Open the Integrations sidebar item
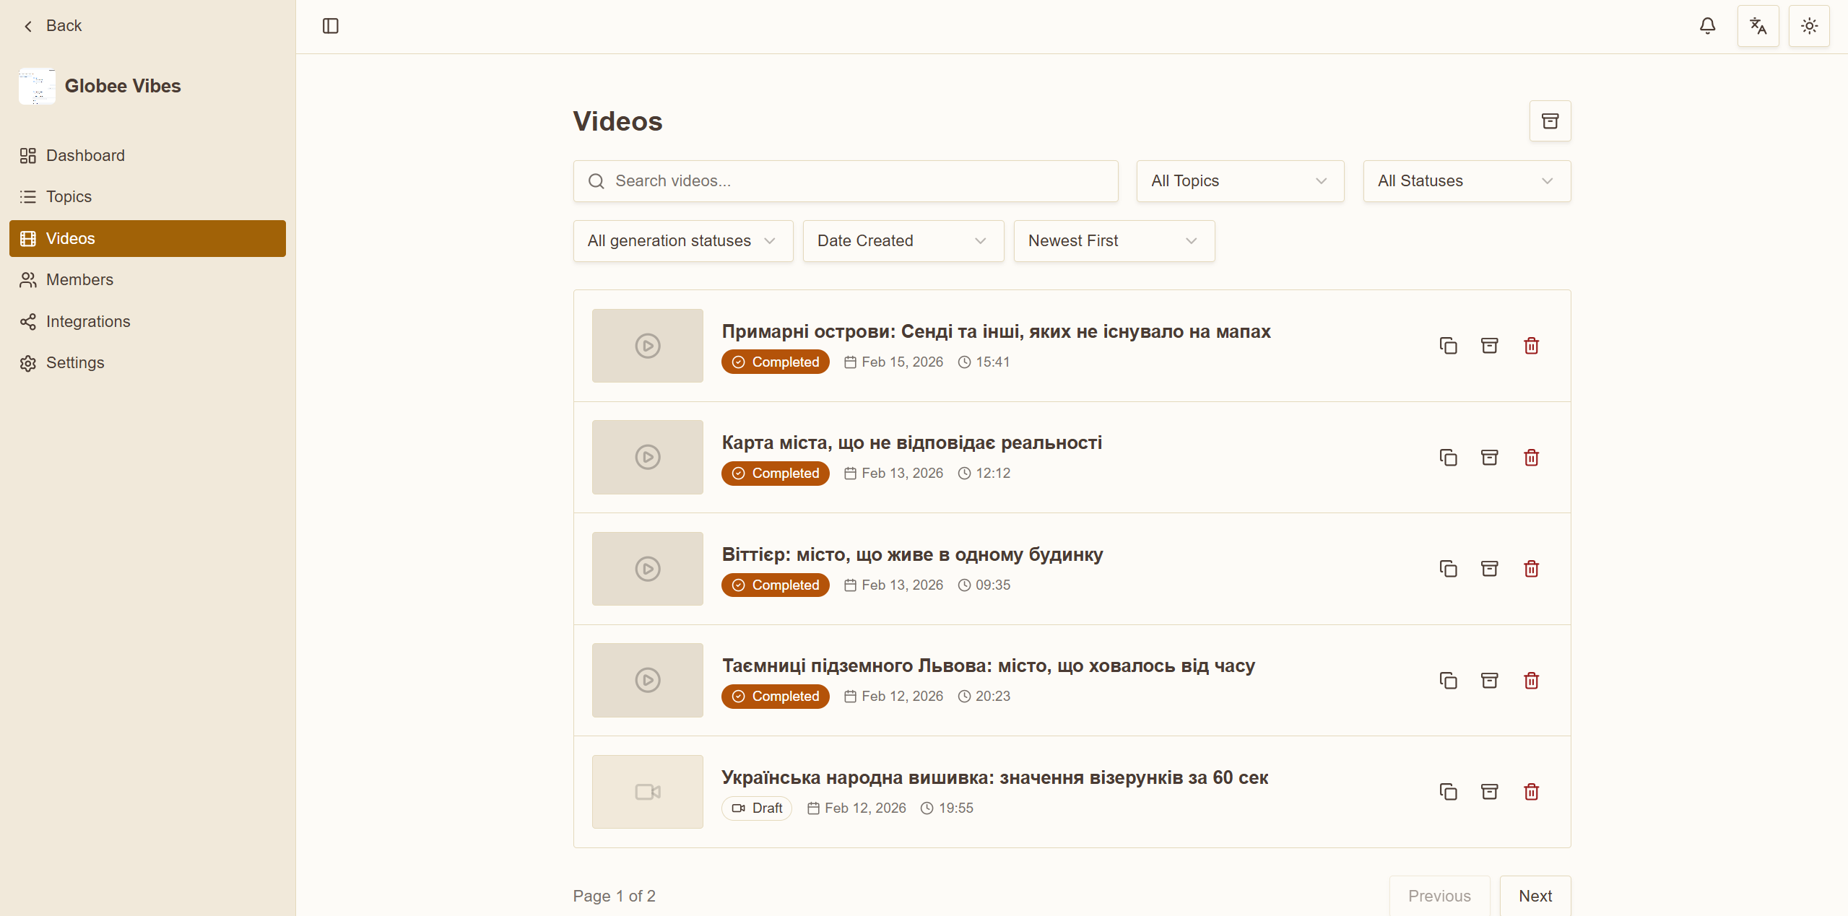 [x=88, y=322]
